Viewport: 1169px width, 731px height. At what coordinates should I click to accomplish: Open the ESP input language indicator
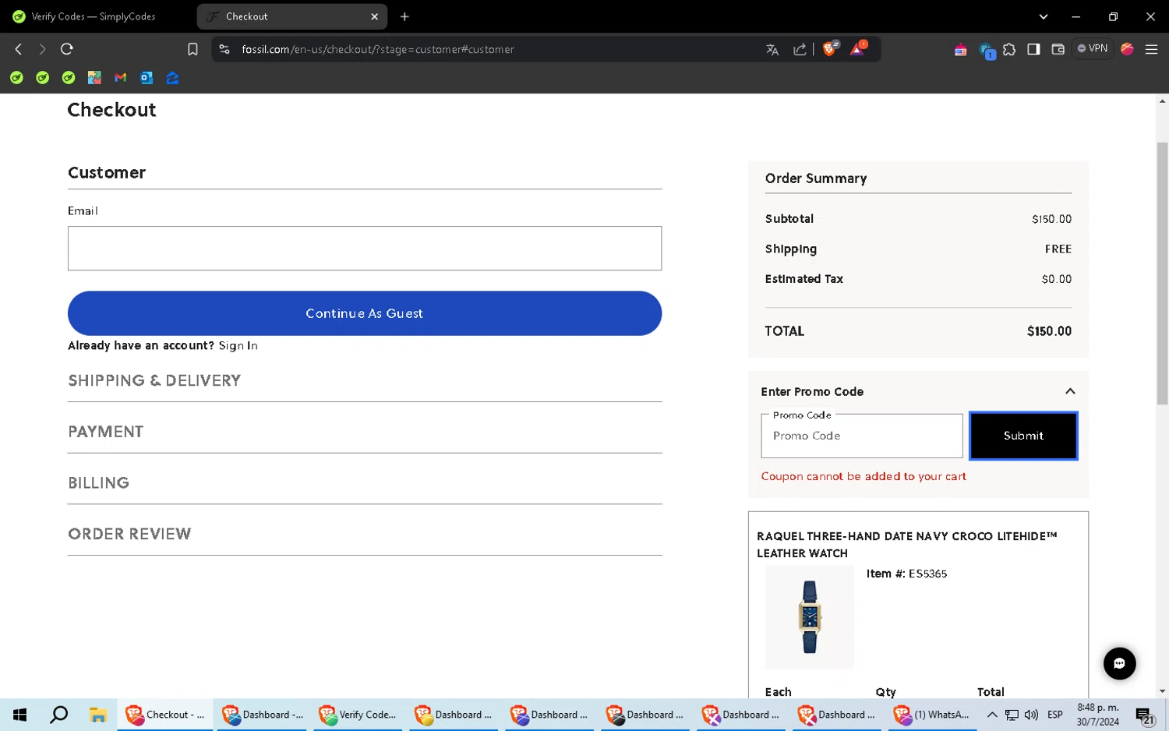[1055, 715]
